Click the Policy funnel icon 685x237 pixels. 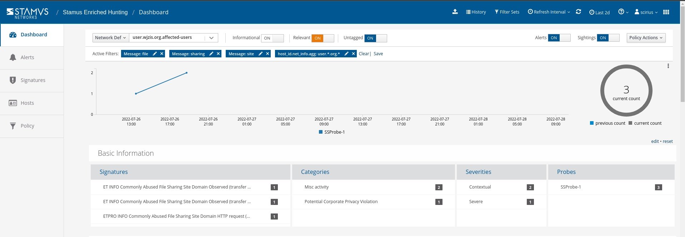(13, 126)
